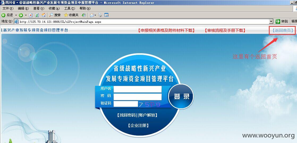The width and height of the screenshot is (297, 143).
Task: Focus the 密码 password field
Action: tap(138, 97)
